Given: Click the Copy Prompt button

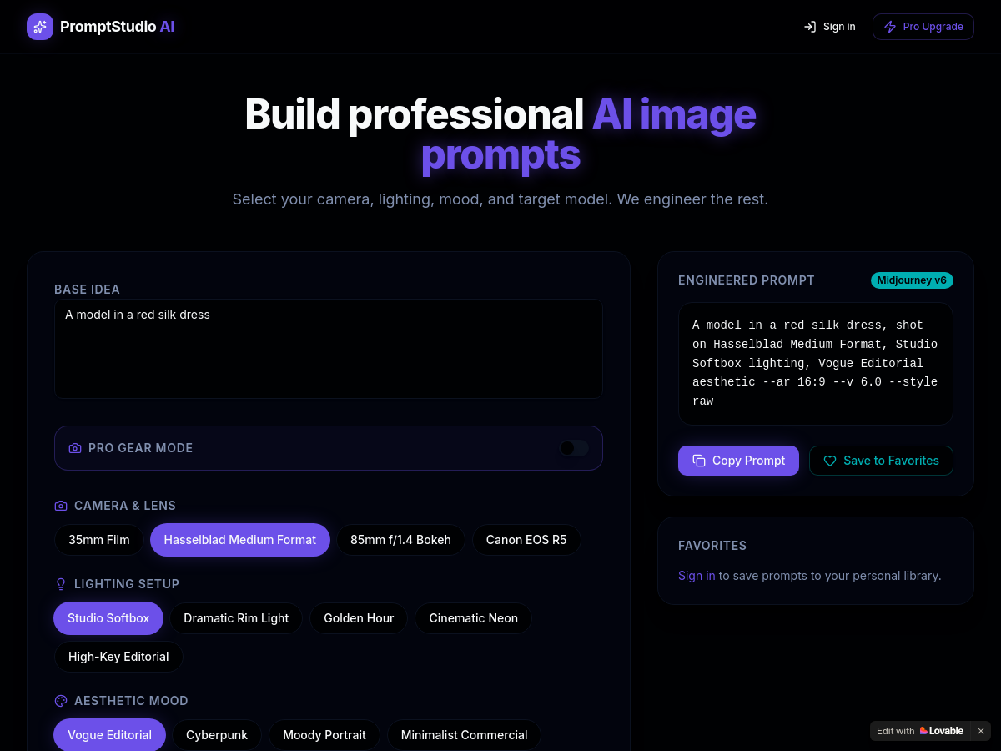Looking at the screenshot, I should click(x=738, y=461).
